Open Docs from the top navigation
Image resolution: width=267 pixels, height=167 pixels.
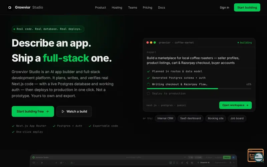pos(162,7)
